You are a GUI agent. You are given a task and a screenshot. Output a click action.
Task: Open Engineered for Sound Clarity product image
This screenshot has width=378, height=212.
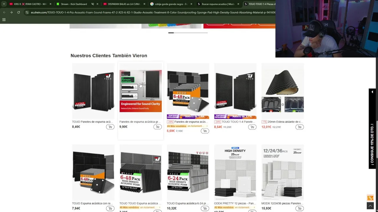click(141, 91)
